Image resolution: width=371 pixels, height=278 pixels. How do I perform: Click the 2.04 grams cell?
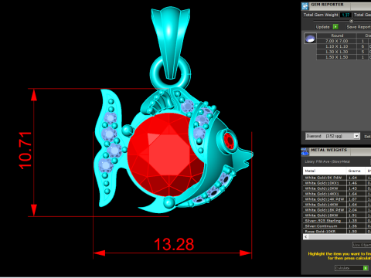coord(356,210)
